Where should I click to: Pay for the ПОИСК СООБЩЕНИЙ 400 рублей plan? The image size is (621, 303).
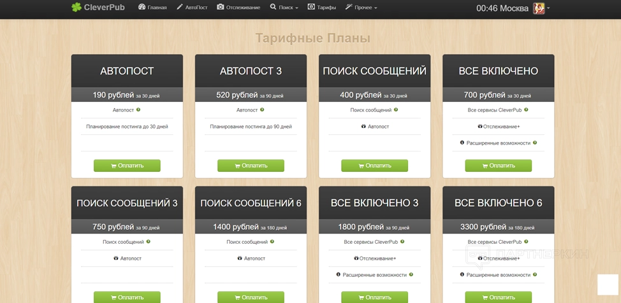pos(375,166)
